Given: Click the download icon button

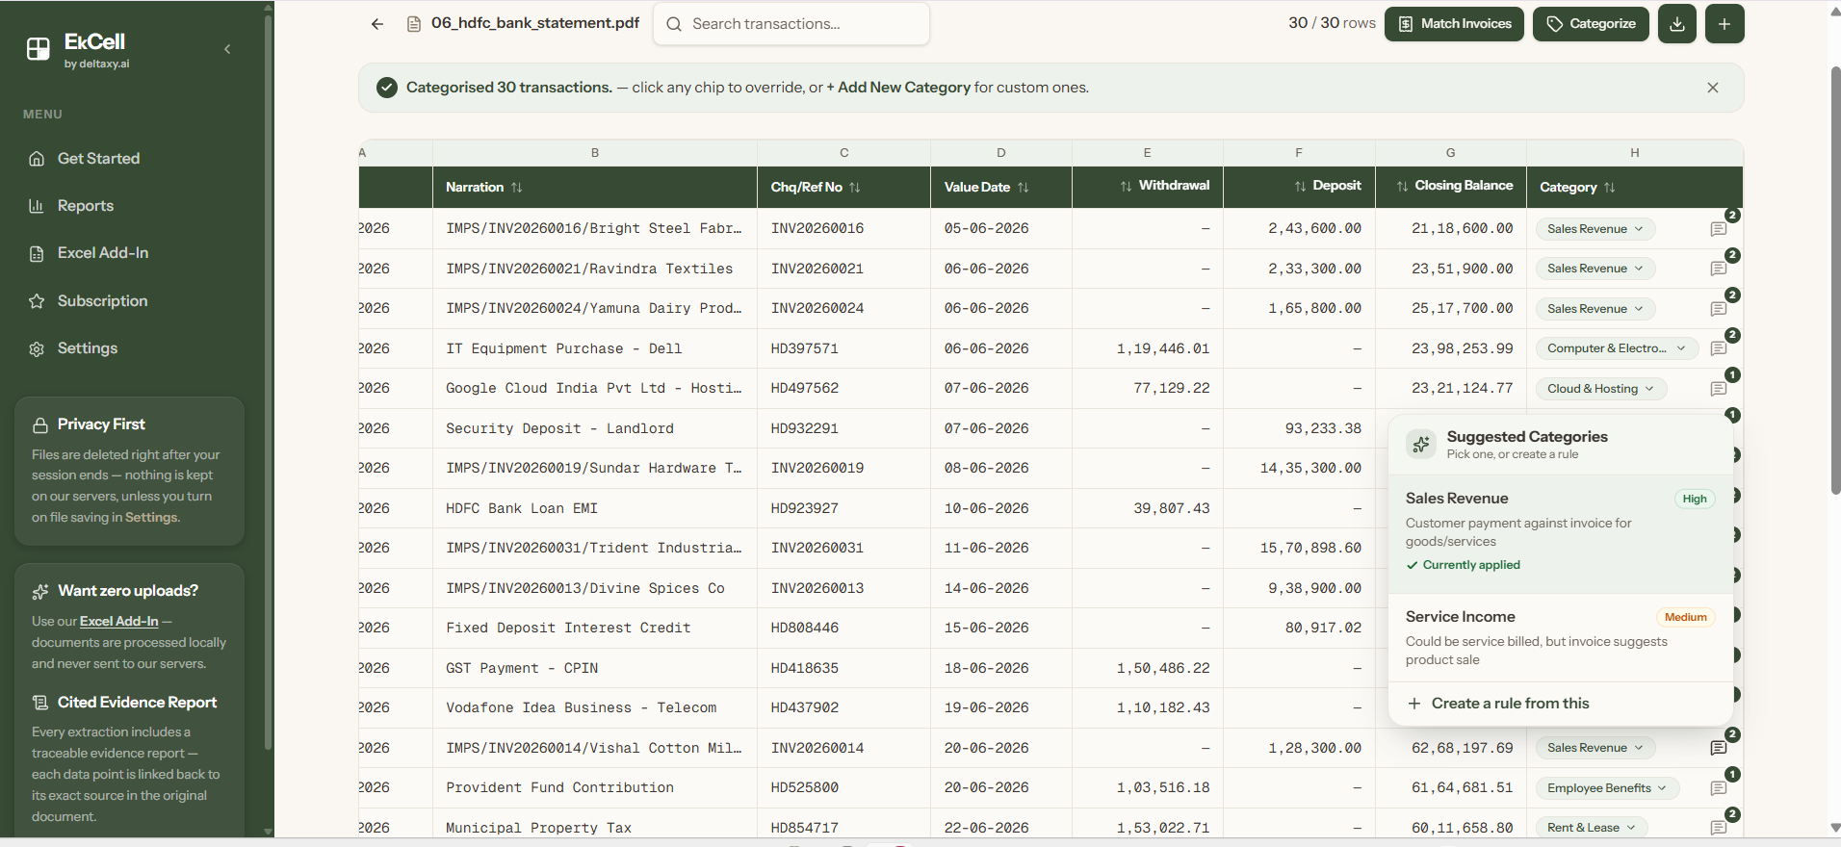Looking at the screenshot, I should point(1677,24).
